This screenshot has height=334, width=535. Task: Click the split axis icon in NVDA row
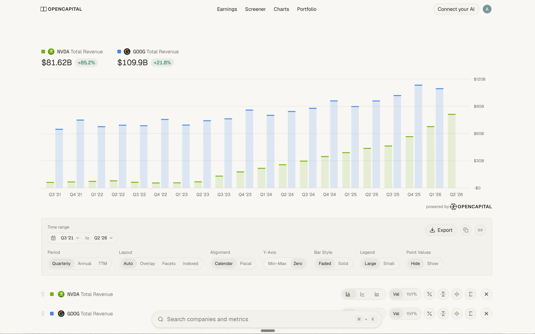[x=457, y=294]
